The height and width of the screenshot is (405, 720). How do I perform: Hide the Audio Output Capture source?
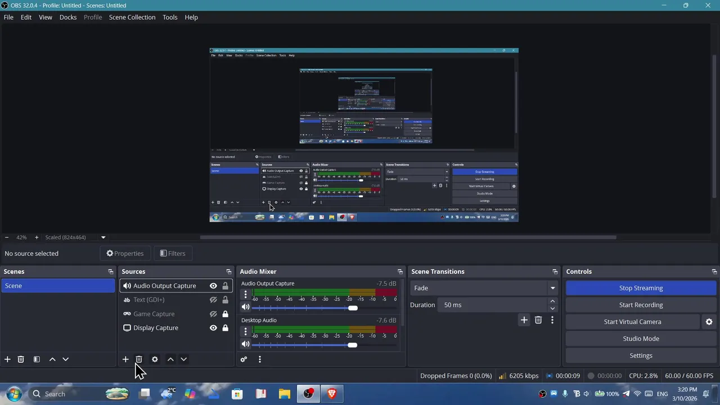(213, 286)
